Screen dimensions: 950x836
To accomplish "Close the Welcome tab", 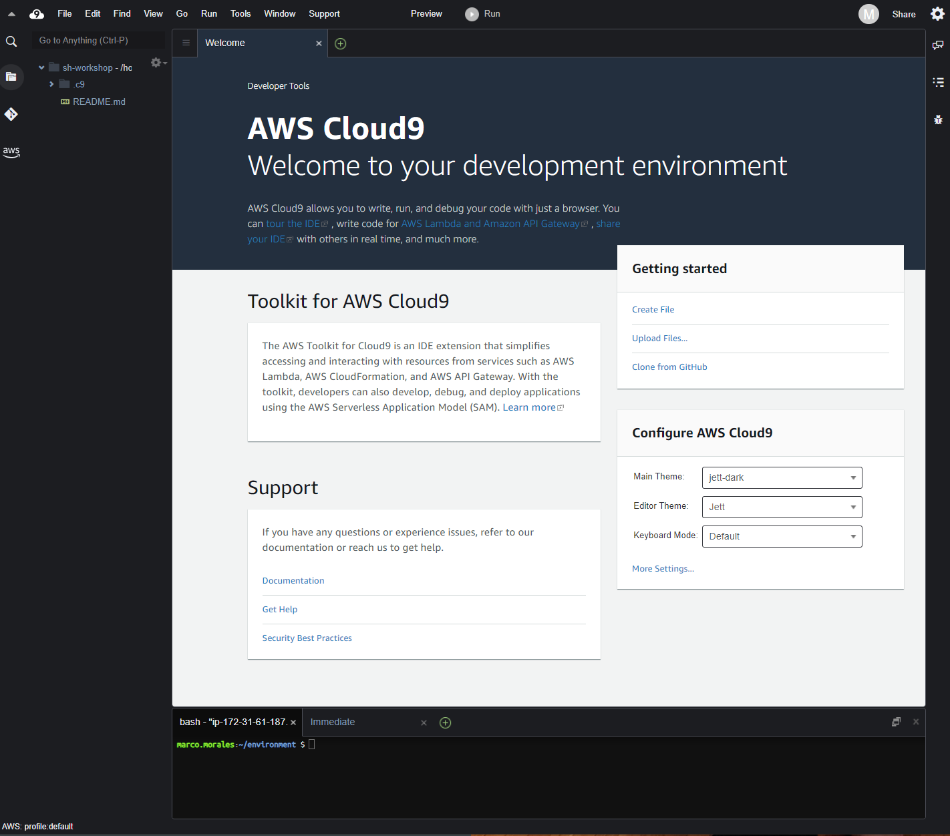I will click(x=319, y=43).
